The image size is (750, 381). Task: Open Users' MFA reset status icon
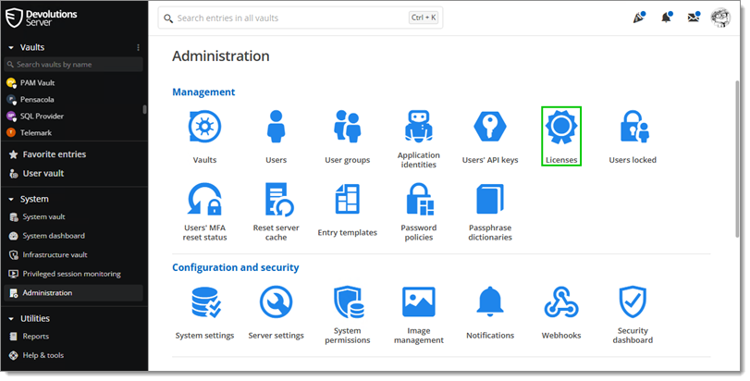204,201
